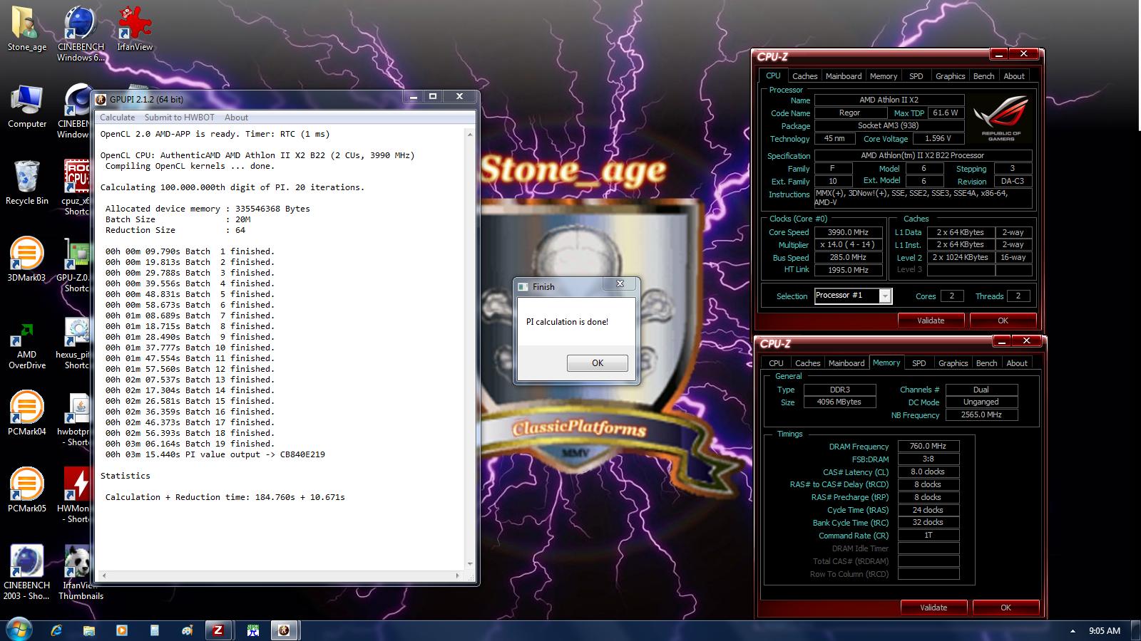The height and width of the screenshot is (641, 1141).
Task: Open IrfanView desktop shortcut
Action: tap(135, 28)
